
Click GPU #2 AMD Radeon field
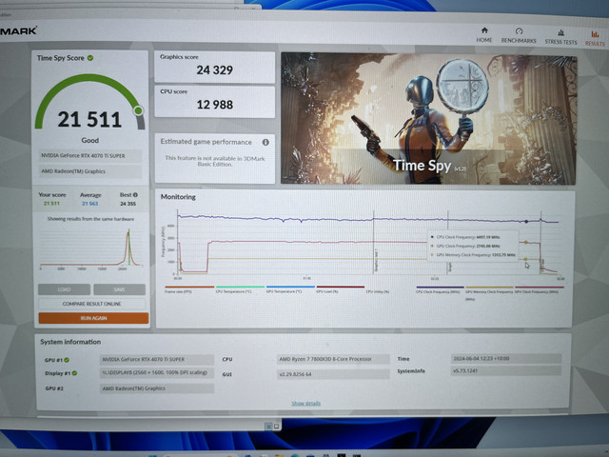156,388
